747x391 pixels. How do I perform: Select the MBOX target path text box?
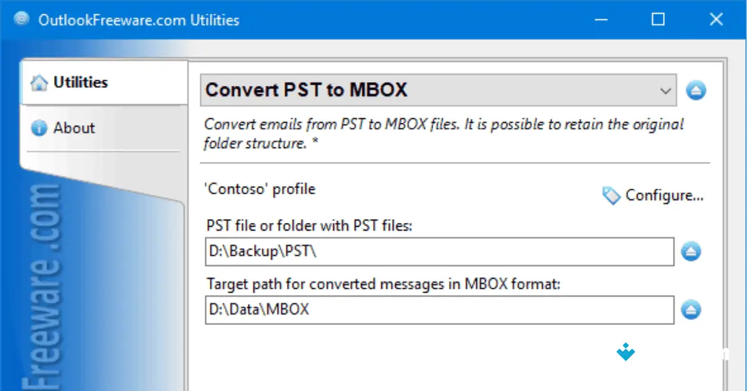point(436,309)
